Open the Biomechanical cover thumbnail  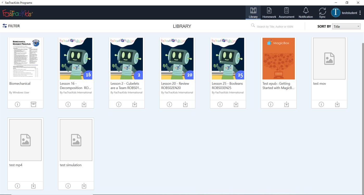coord(25,59)
